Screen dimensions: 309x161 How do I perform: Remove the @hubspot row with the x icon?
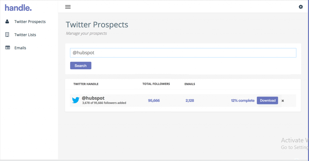[283, 101]
